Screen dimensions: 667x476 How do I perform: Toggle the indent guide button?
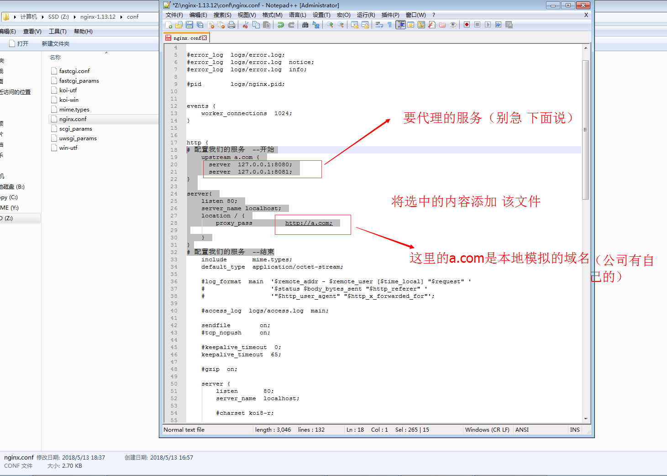pyautogui.click(x=400, y=25)
